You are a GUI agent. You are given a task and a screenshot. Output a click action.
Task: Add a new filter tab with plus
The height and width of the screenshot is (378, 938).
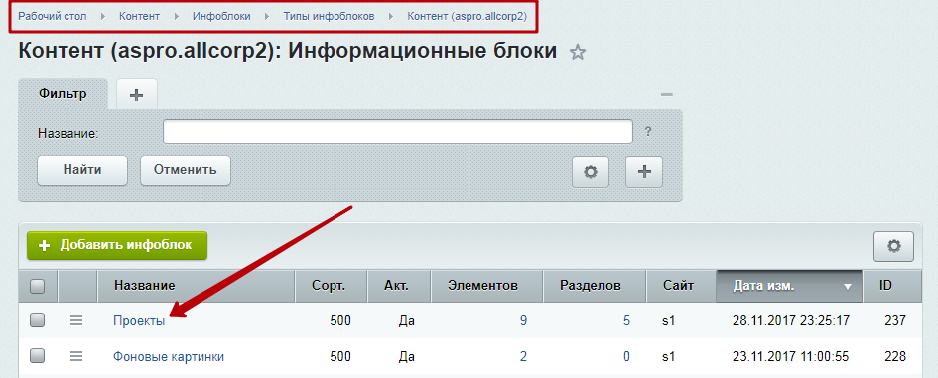pos(136,94)
